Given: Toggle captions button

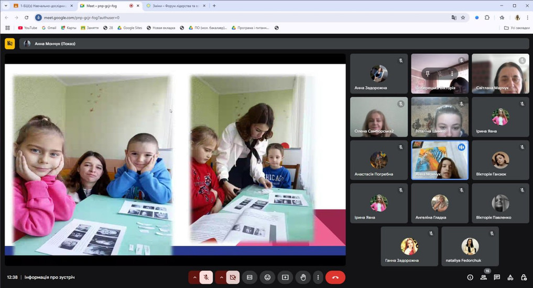Looking at the screenshot, I should coord(250,278).
